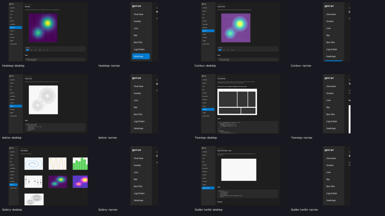Screen dimensions: 385x216
Task: Choose Inferno color scale in Contour desktop
Action: coord(228,50)
